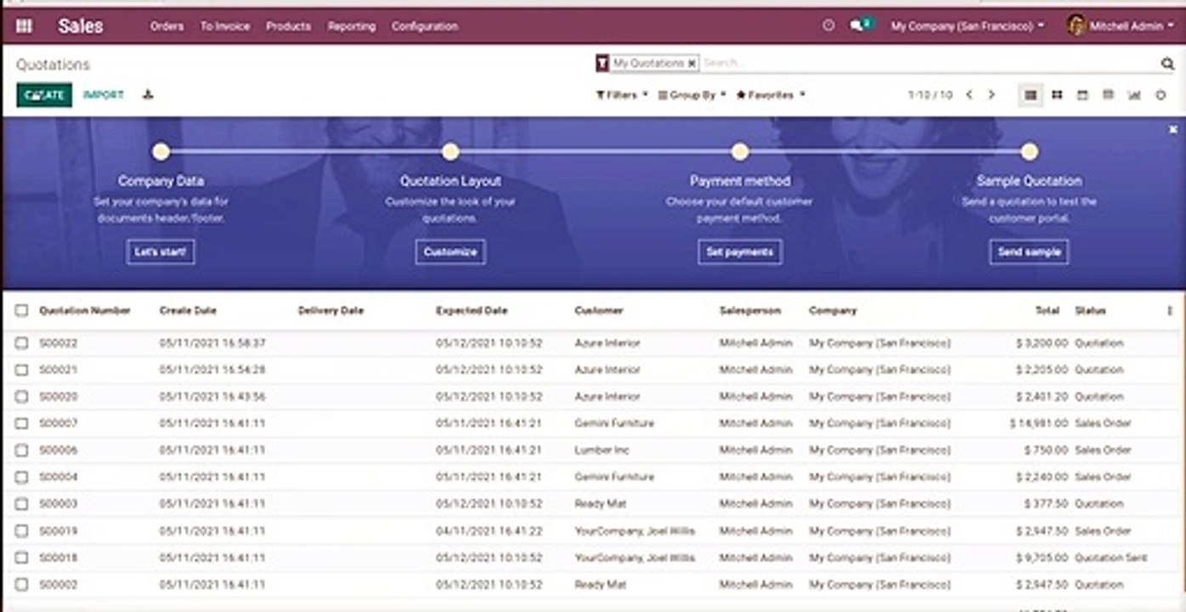Screen dimensions: 1186x612
Task: Switch to graph view icon
Action: click(1134, 95)
